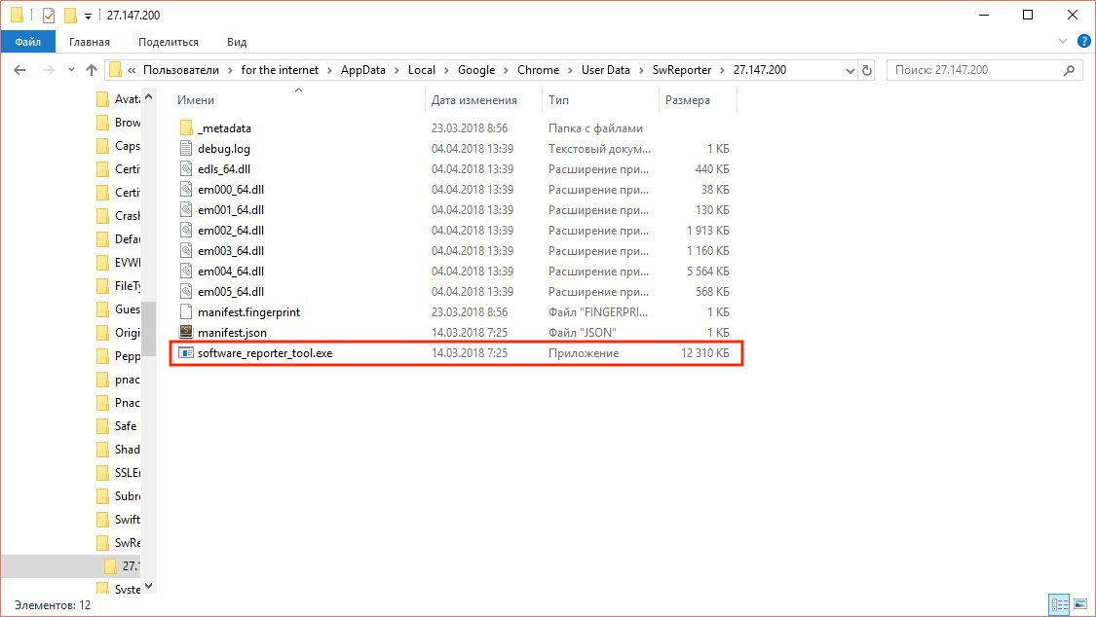This screenshot has height=617, width=1096.
Task: Click 'User Data' breadcrumb segment
Action: tap(605, 70)
